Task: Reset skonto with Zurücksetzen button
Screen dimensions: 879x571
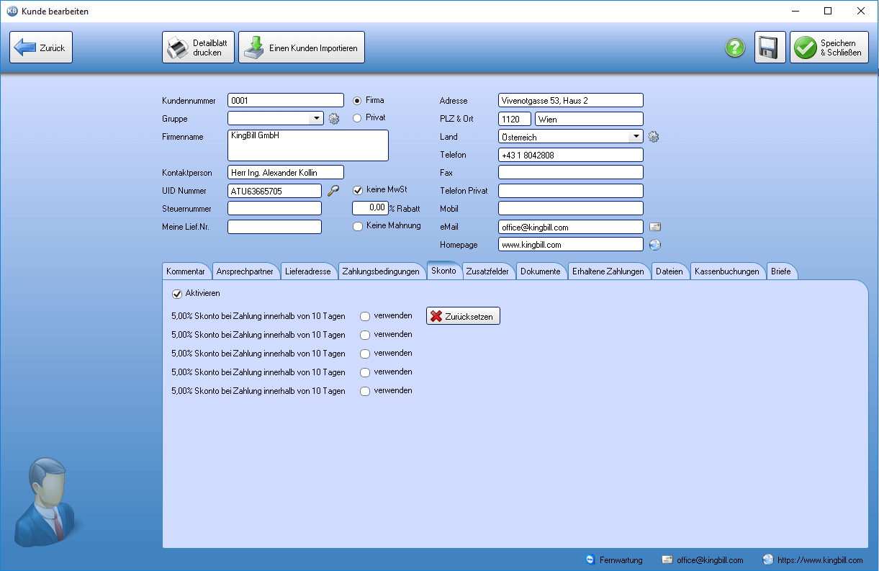Action: [463, 316]
